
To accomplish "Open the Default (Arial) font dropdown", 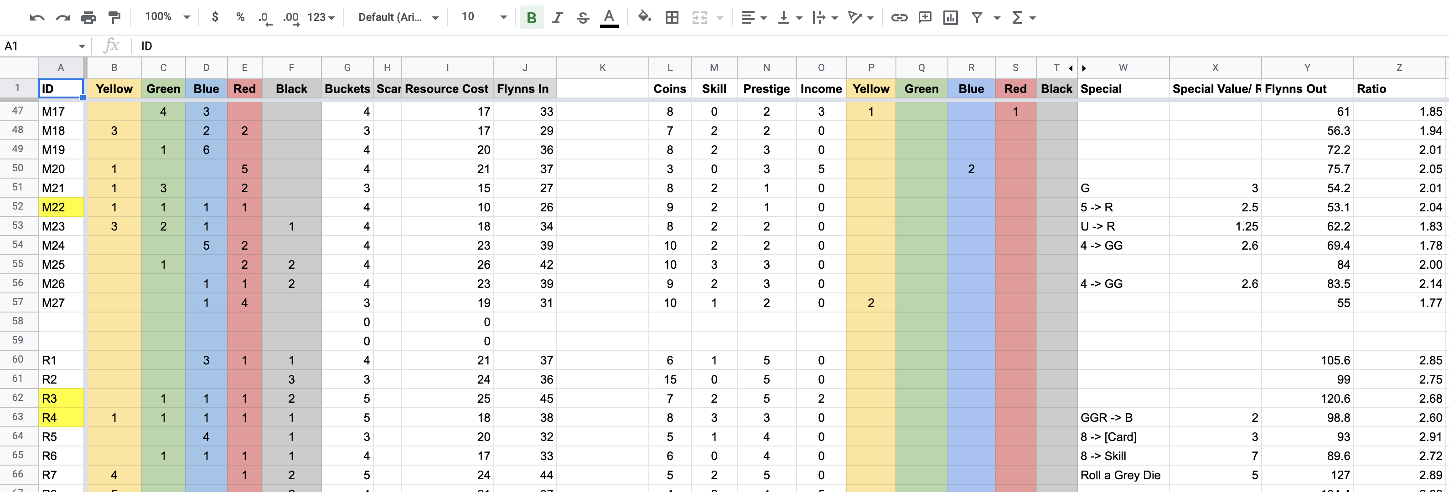I will 398,17.
